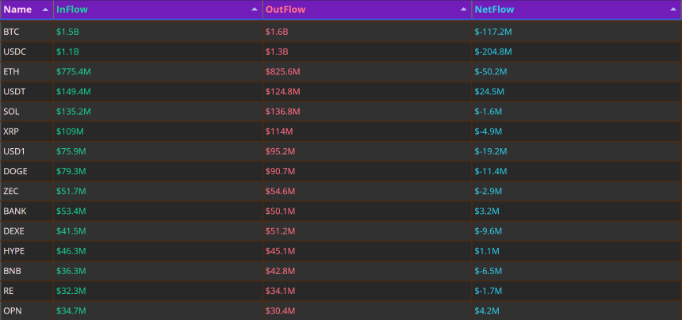Image resolution: width=682 pixels, height=320 pixels.
Task: Click the SOL row name
Action: (x=11, y=112)
